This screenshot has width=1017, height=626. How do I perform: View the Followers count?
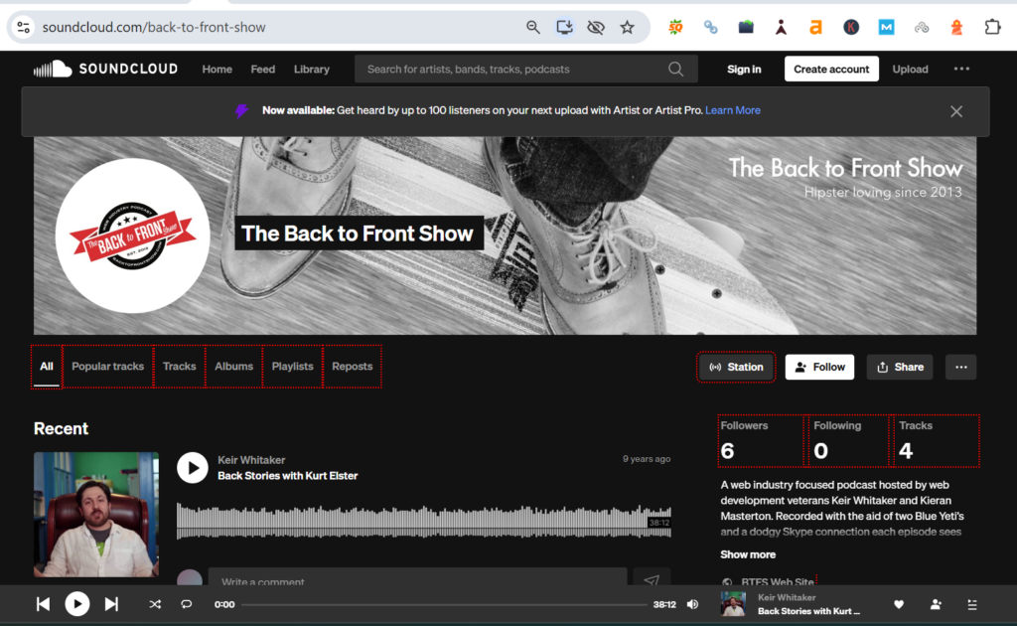[761, 441]
